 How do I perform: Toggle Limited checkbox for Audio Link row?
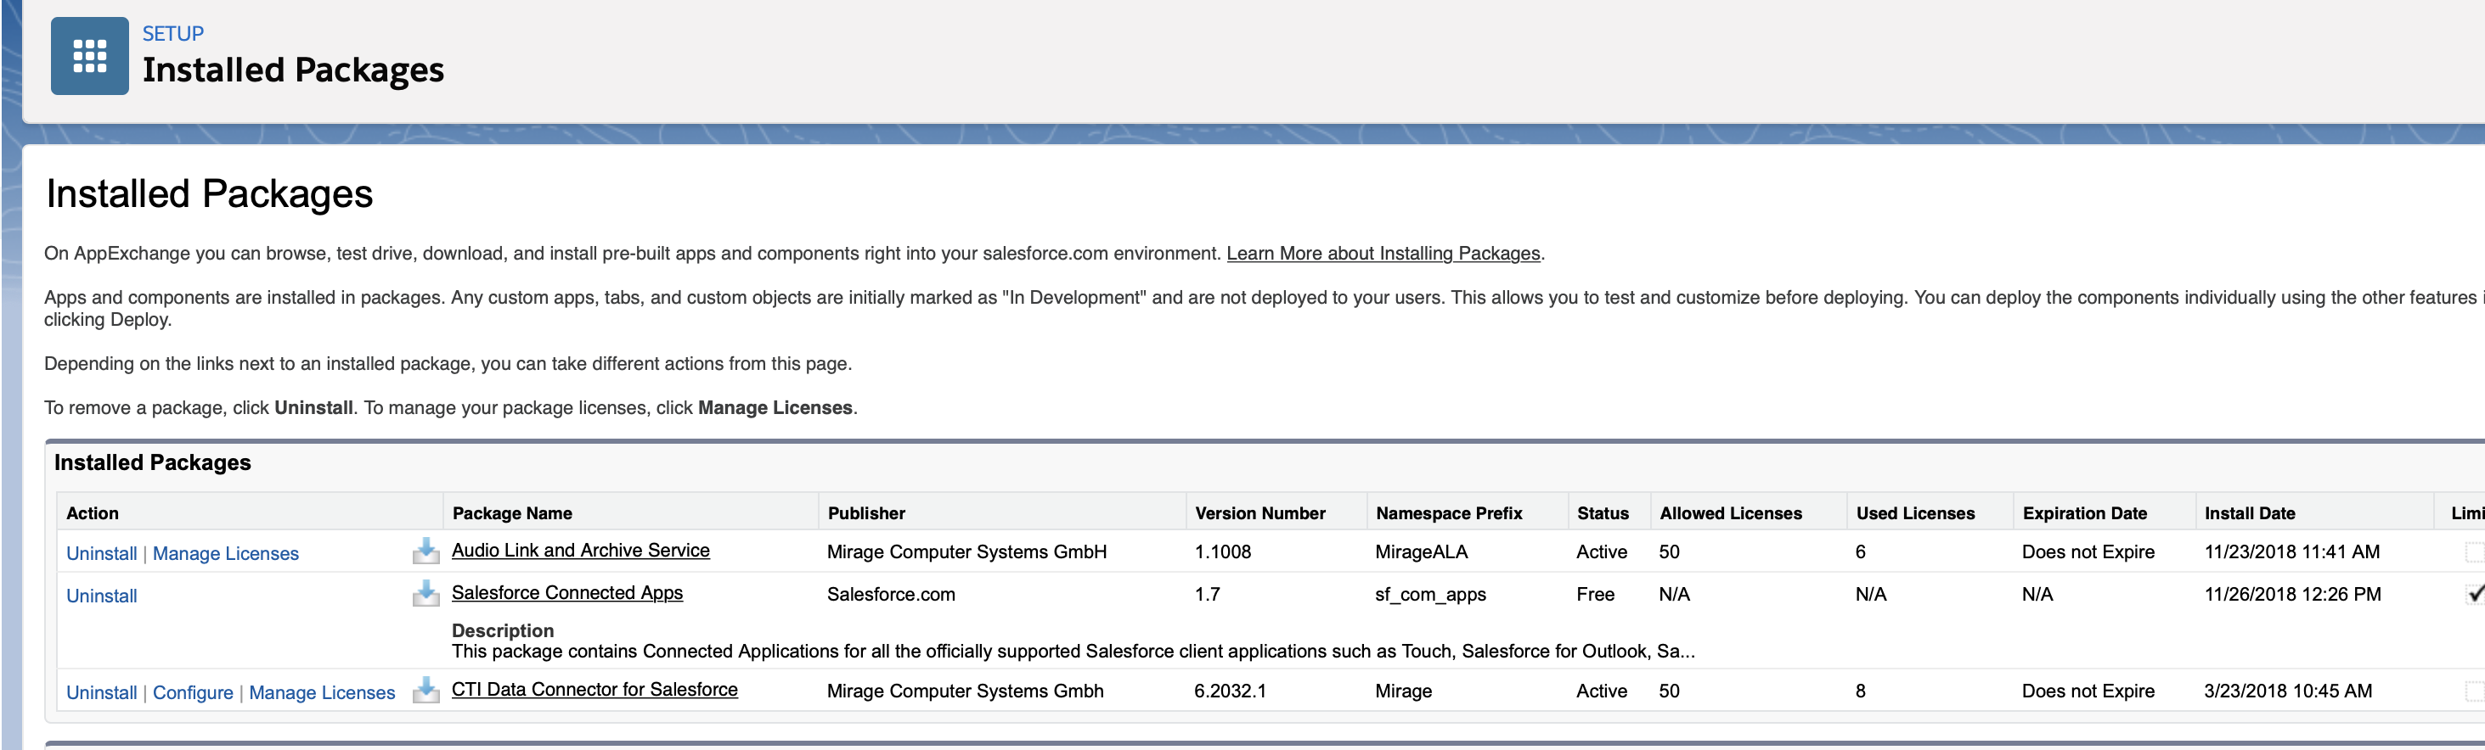pos(2475,551)
